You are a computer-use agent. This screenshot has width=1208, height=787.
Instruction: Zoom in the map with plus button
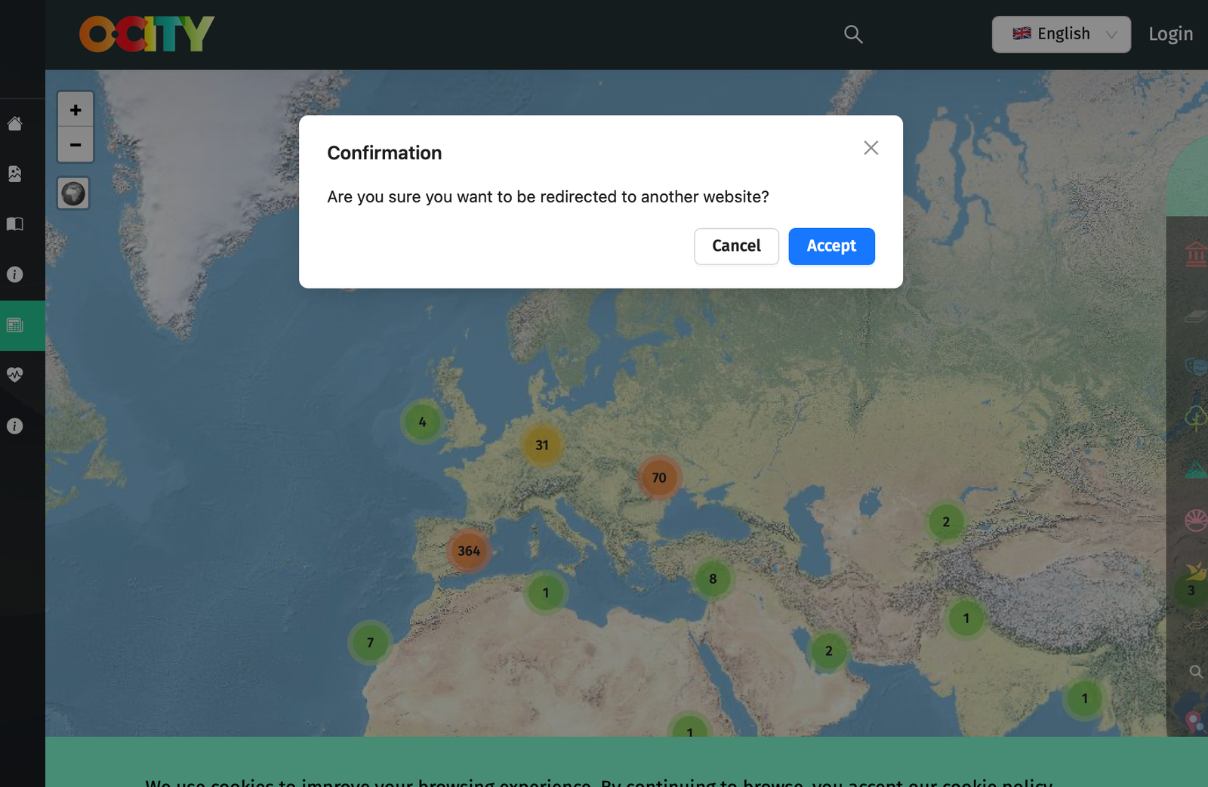coord(75,110)
